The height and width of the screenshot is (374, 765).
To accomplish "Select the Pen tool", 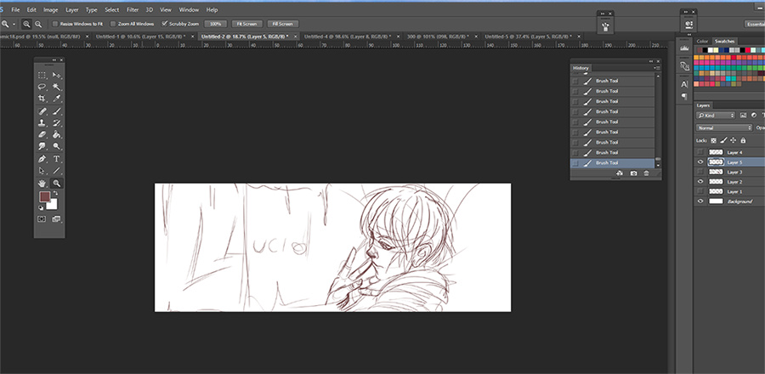I will click(42, 159).
